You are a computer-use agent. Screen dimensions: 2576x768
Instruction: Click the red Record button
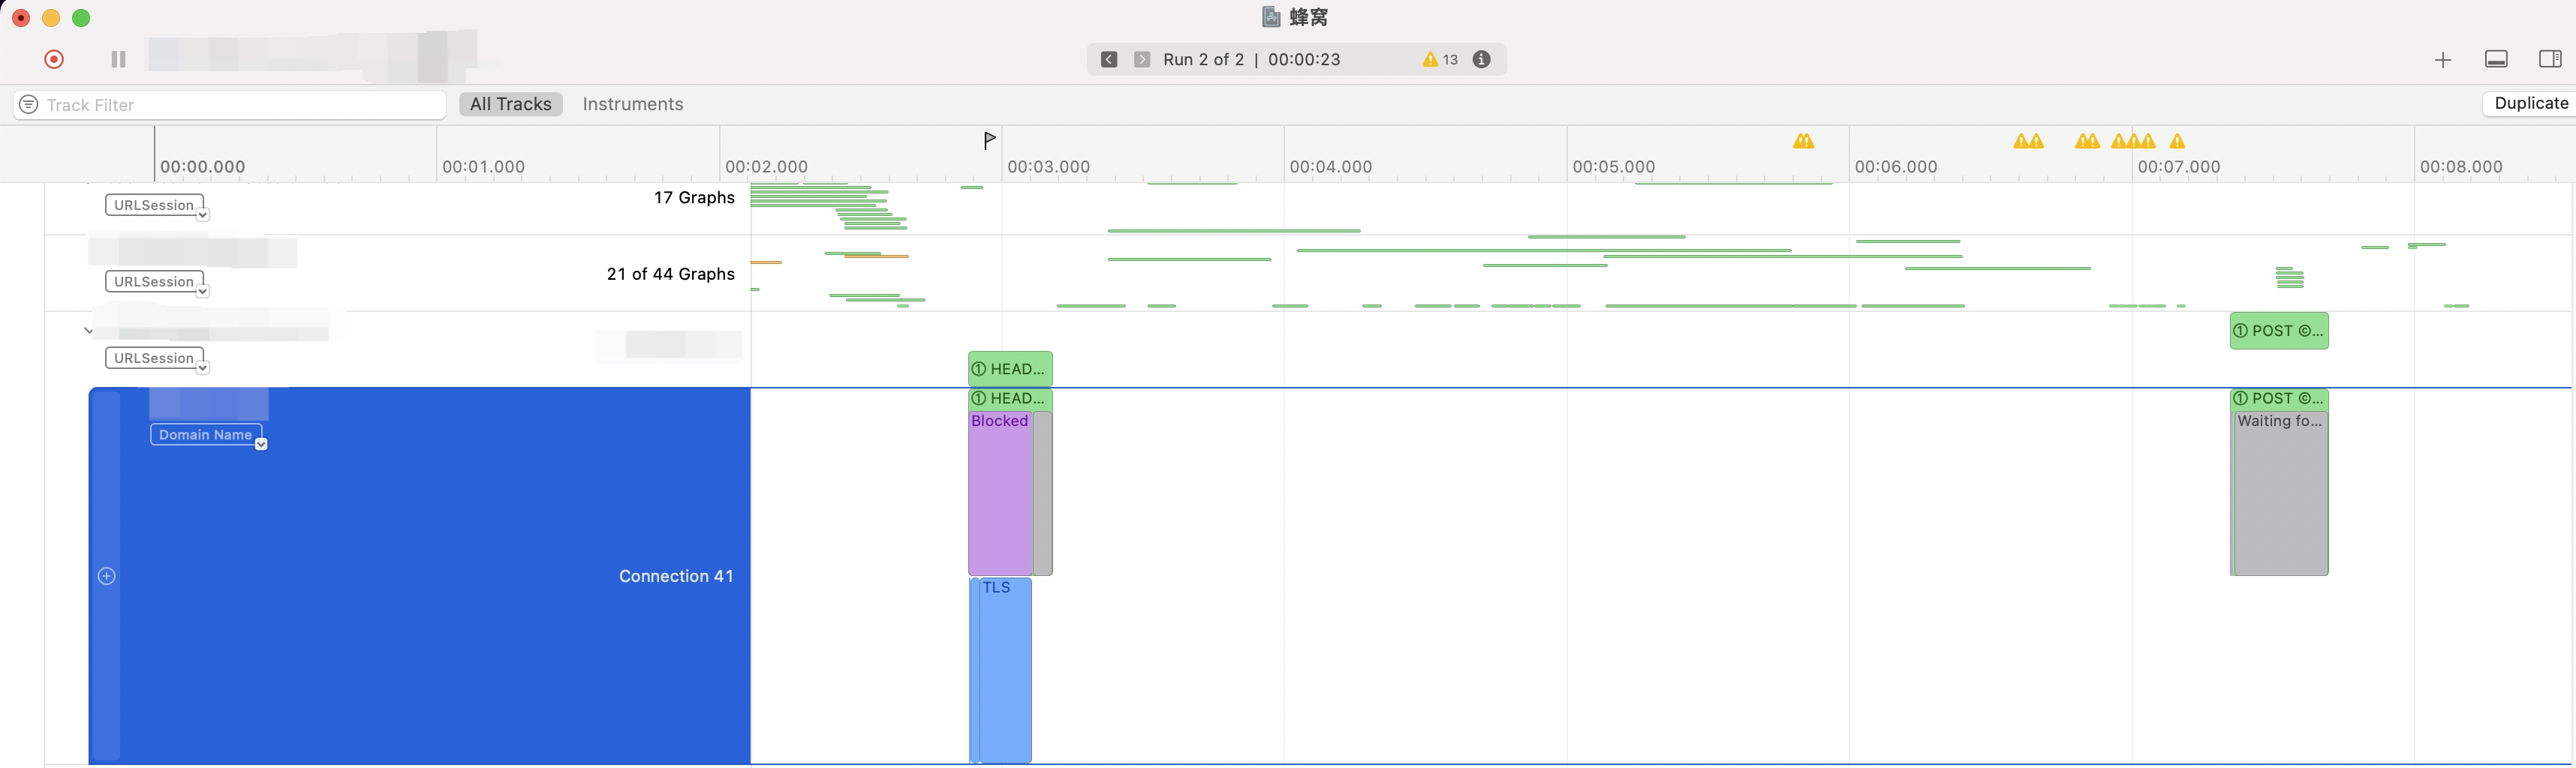click(x=54, y=60)
